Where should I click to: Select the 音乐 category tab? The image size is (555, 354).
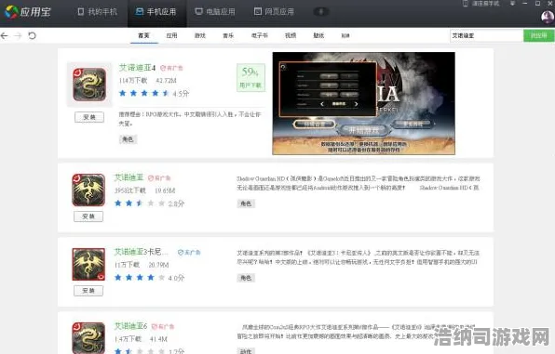point(228,35)
